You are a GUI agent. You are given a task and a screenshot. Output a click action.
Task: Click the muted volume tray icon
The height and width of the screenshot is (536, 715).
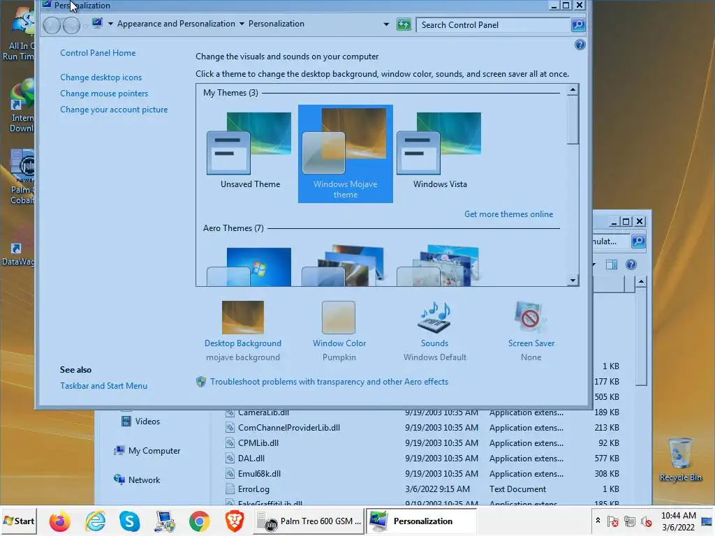click(x=646, y=521)
